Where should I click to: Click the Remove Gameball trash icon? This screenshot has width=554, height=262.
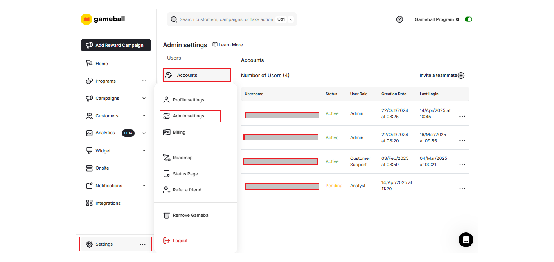pyautogui.click(x=166, y=215)
